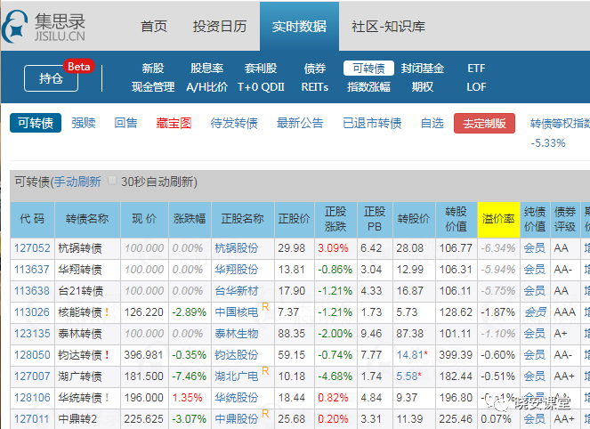This screenshot has height=429, width=590.
Task: Click the orange exclamation mark beside 核能转债
Action: [108, 312]
